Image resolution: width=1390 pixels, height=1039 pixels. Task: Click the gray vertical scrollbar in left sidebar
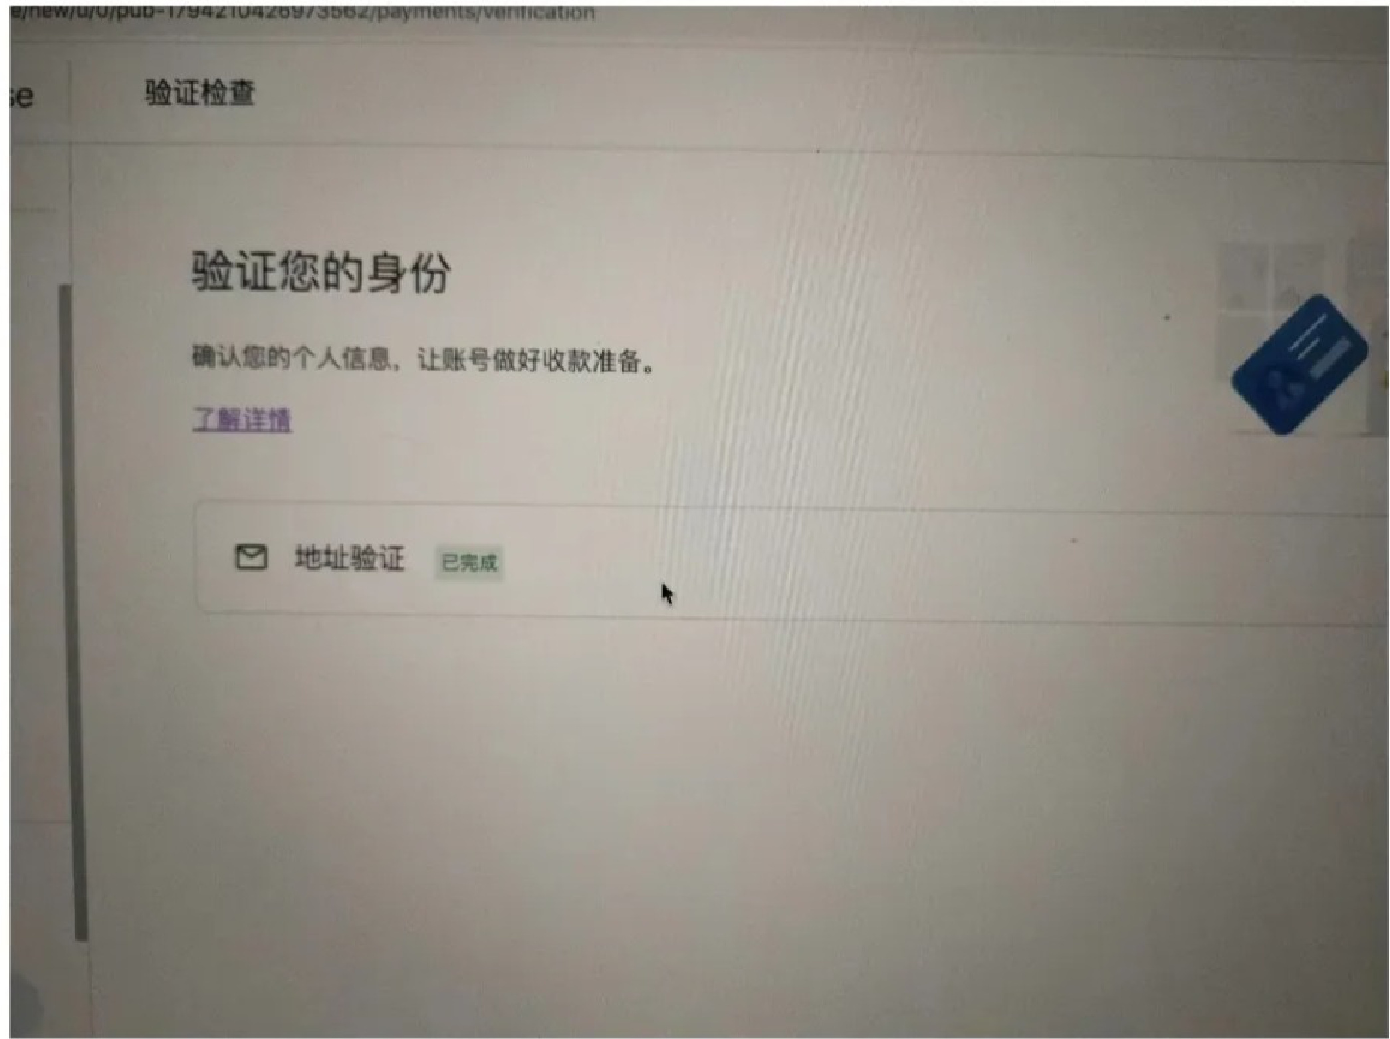tap(74, 612)
